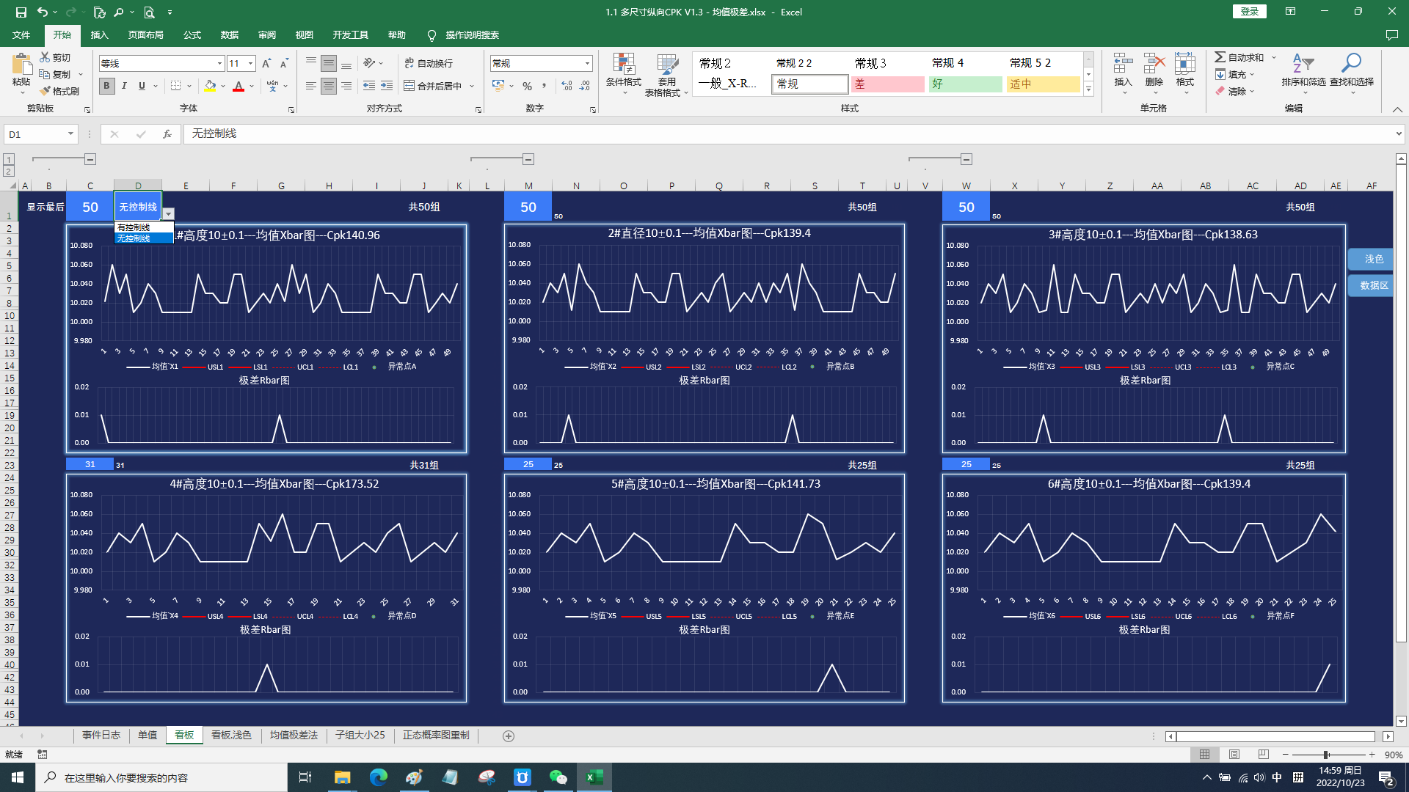Apply the 差 cell style
The width and height of the screenshot is (1409, 792).
point(887,84)
